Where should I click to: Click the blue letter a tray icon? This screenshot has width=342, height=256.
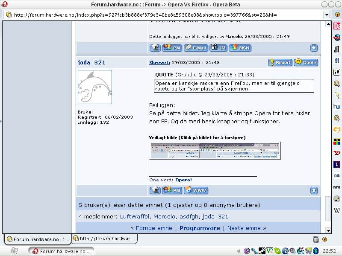point(285,251)
